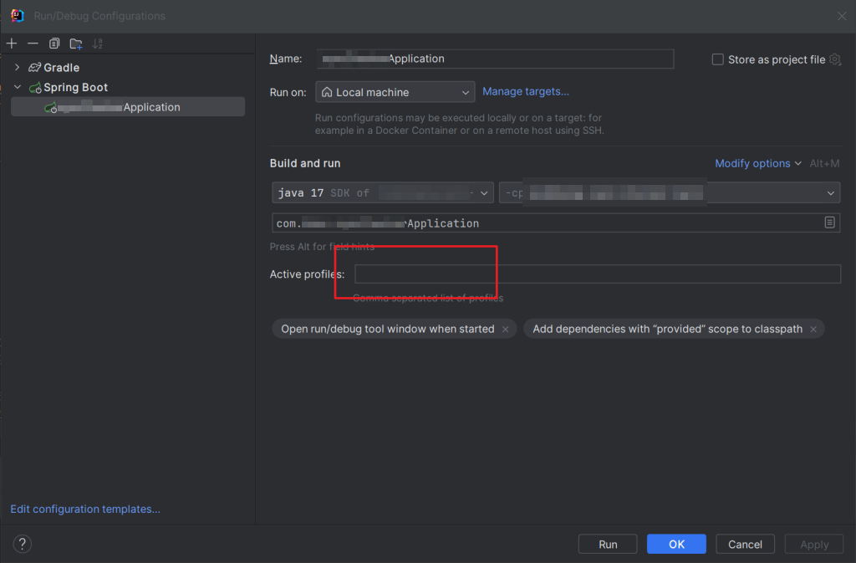The height and width of the screenshot is (563, 856).
Task: Open main class browser icon at field end
Action: (x=829, y=223)
